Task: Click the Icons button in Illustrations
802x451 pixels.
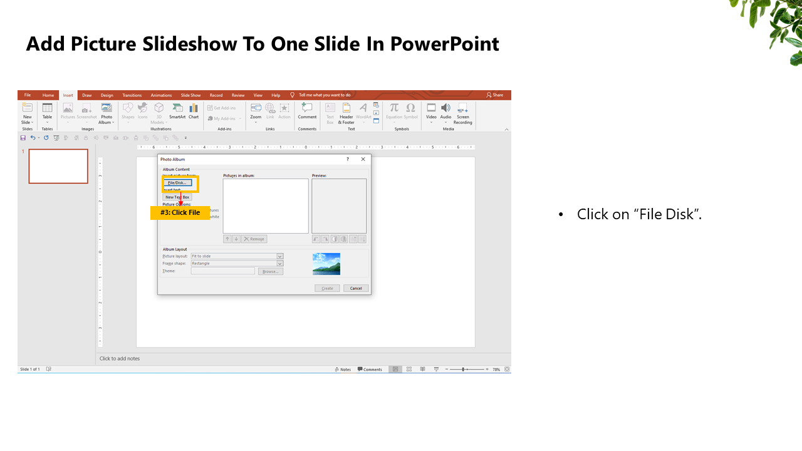Action: tap(143, 108)
